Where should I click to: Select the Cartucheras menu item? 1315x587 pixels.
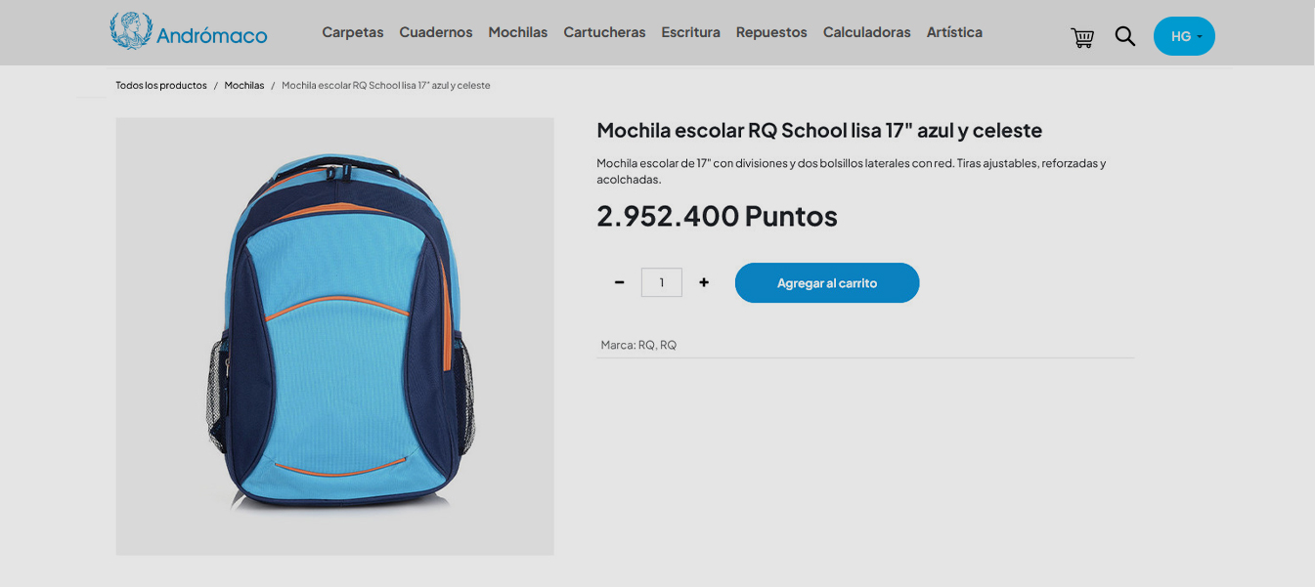tap(604, 32)
